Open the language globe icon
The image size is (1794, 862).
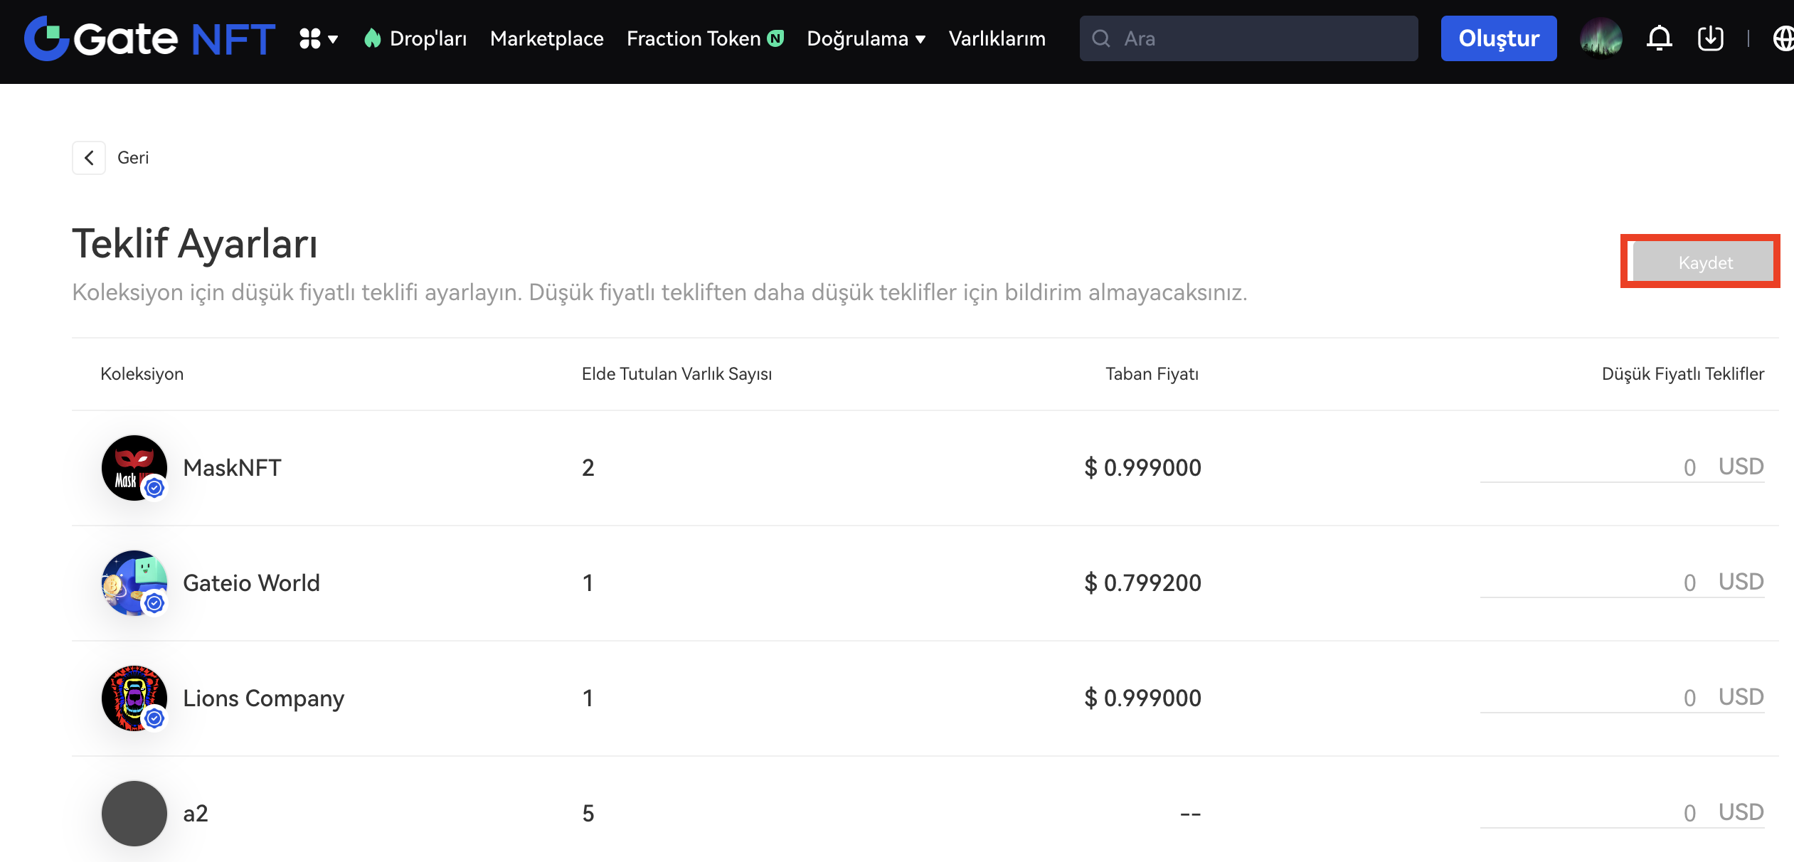[x=1783, y=38]
